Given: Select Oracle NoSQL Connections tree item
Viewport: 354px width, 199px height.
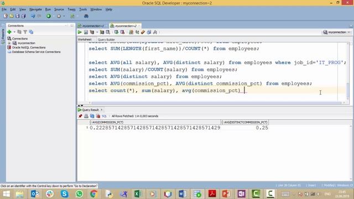Looking at the screenshot, I should [x=27, y=48].
